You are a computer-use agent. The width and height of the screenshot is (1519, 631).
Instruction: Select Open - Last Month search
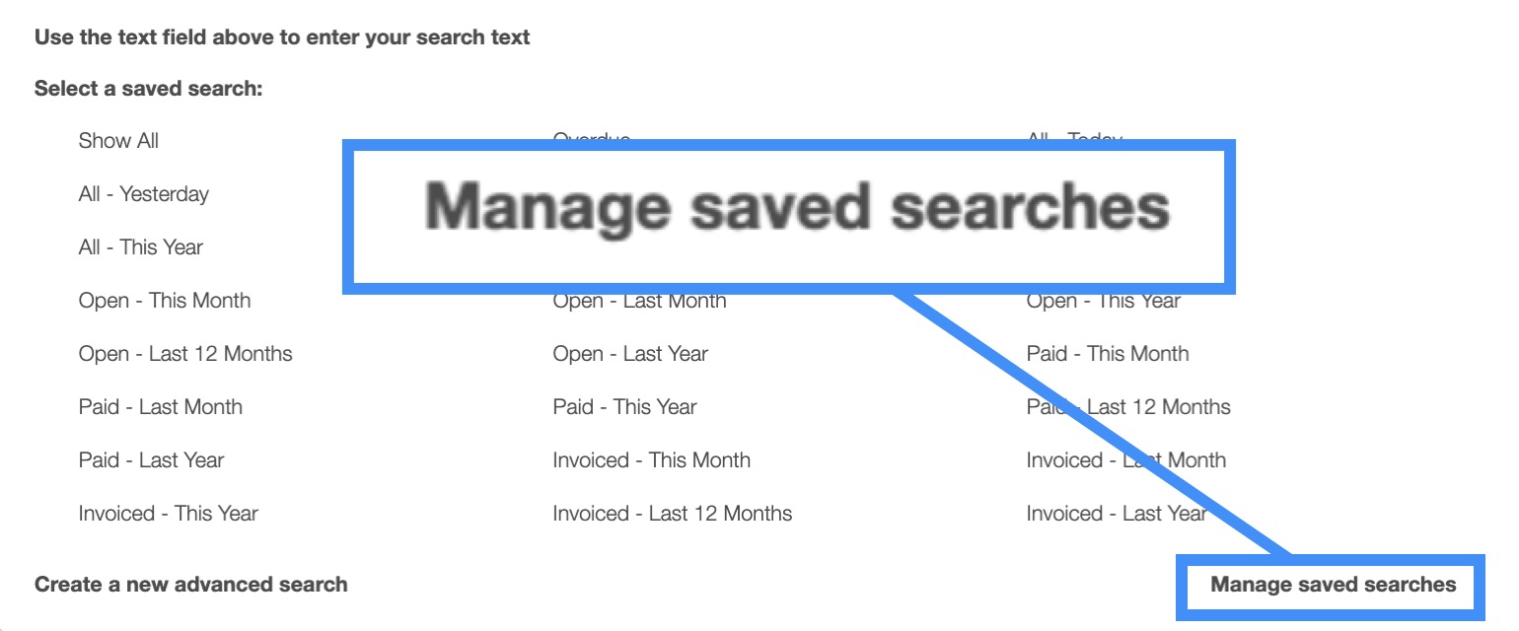[639, 302]
